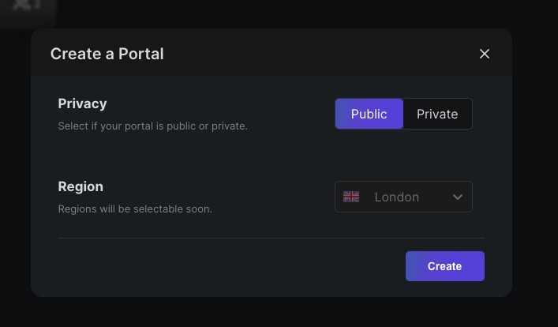Click the dialog header bar beside the title
558x327 pixels.
pyautogui.click(x=316, y=54)
